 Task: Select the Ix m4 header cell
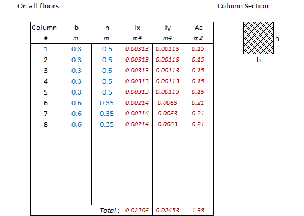point(137,32)
